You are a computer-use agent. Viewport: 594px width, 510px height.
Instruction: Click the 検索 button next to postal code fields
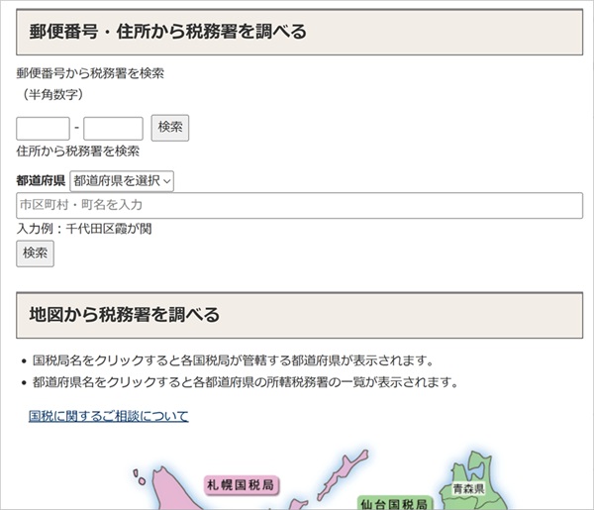coord(170,128)
